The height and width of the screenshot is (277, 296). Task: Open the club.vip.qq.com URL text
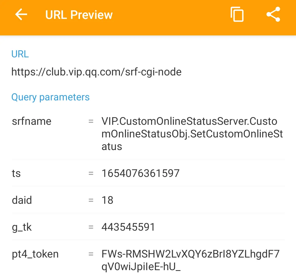96,72
